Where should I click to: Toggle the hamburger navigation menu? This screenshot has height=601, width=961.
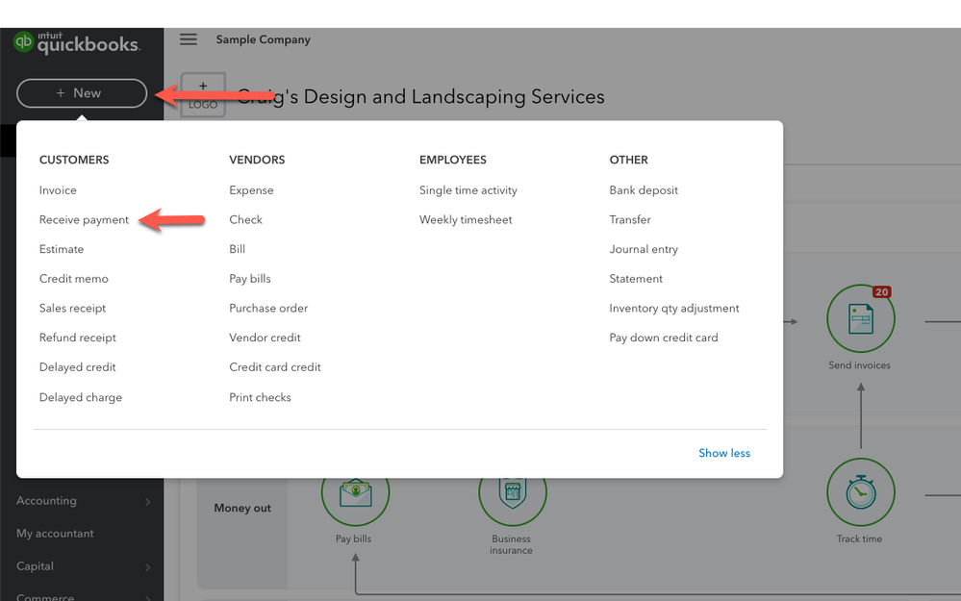(x=189, y=39)
